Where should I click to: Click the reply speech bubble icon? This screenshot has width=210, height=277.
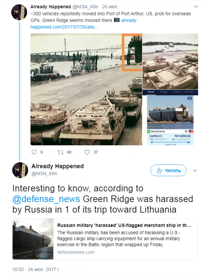click(x=34, y=152)
